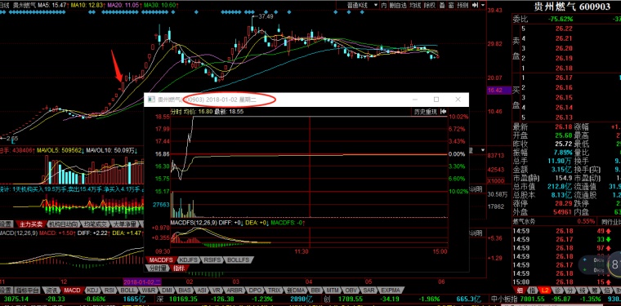Screen dimensions: 621x306
Task: Switch to the KDJFS tab in popup
Action: coord(188,260)
